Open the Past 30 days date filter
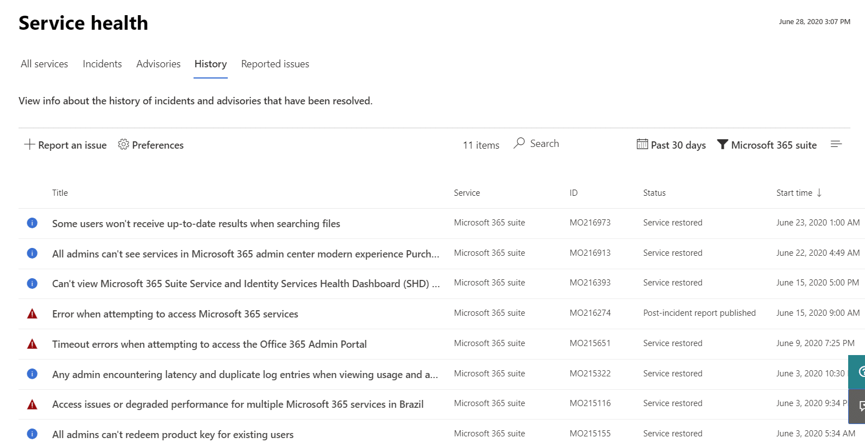865x442 pixels. (x=671, y=145)
